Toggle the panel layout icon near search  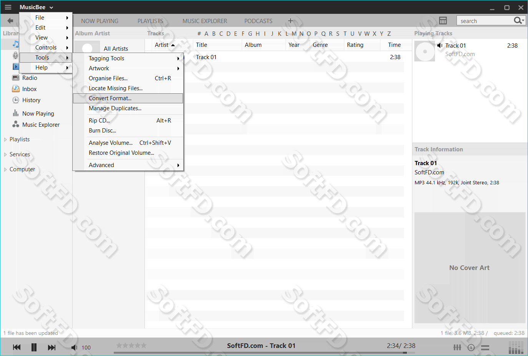443,20
